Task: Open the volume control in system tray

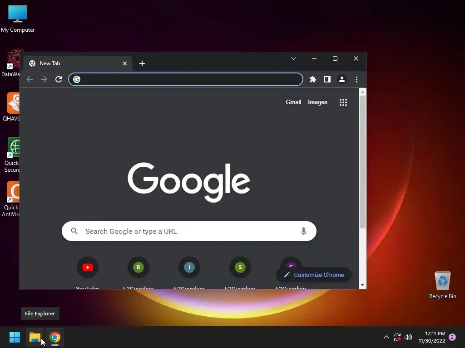Action: pyautogui.click(x=408, y=337)
